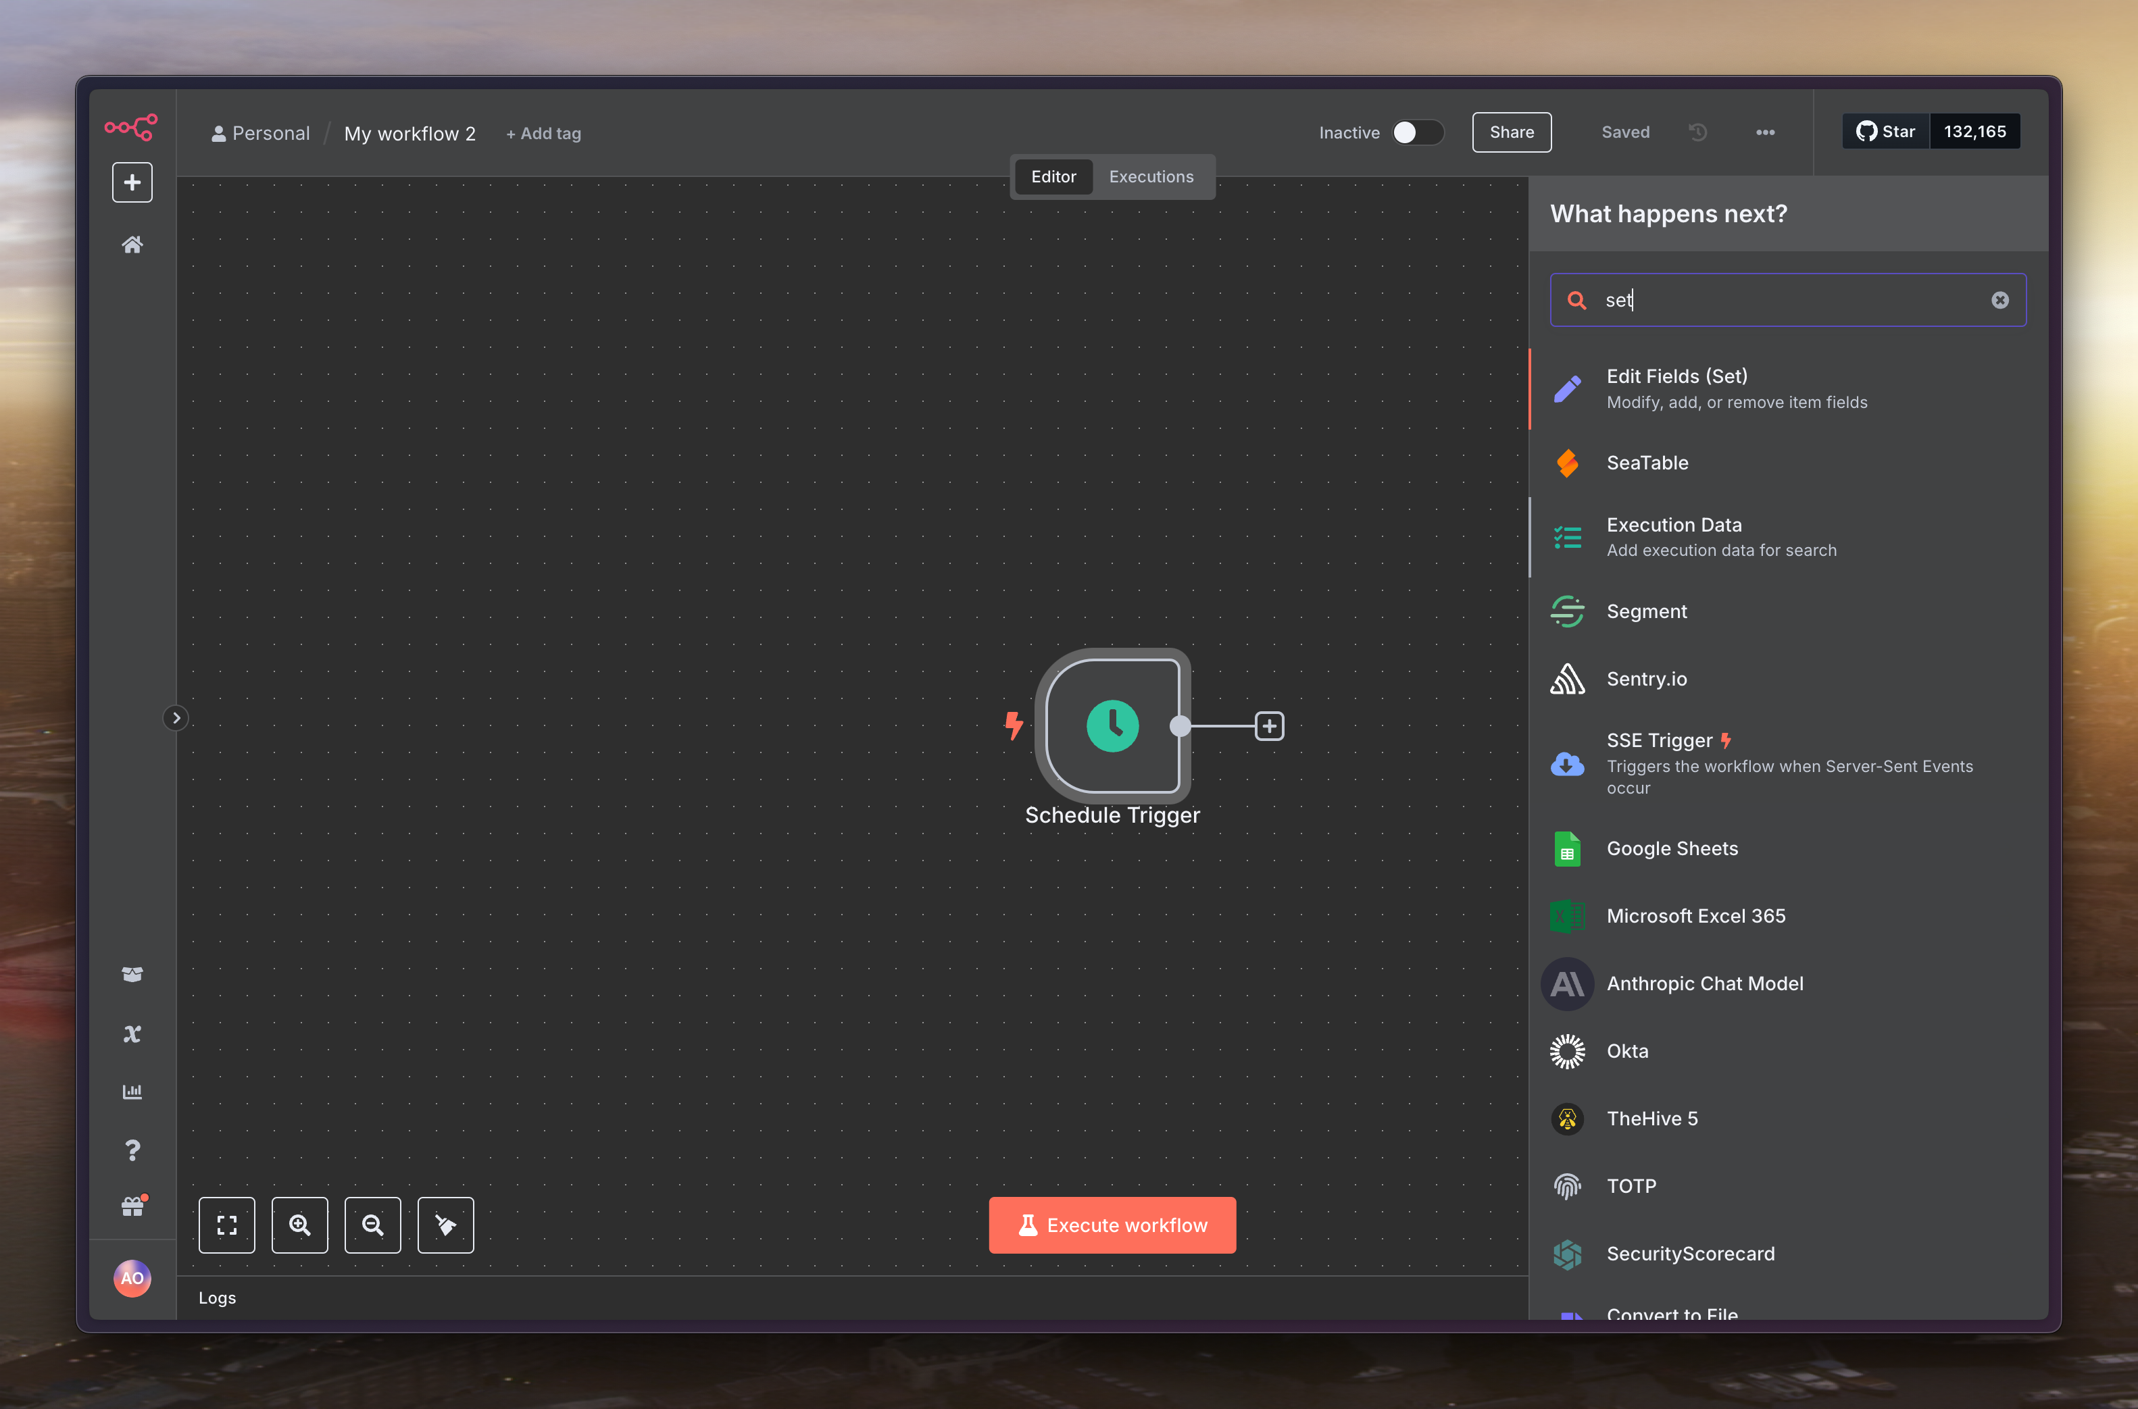Click the Home icon in sidebar
Screen dimensions: 2138x1409
(x=132, y=245)
